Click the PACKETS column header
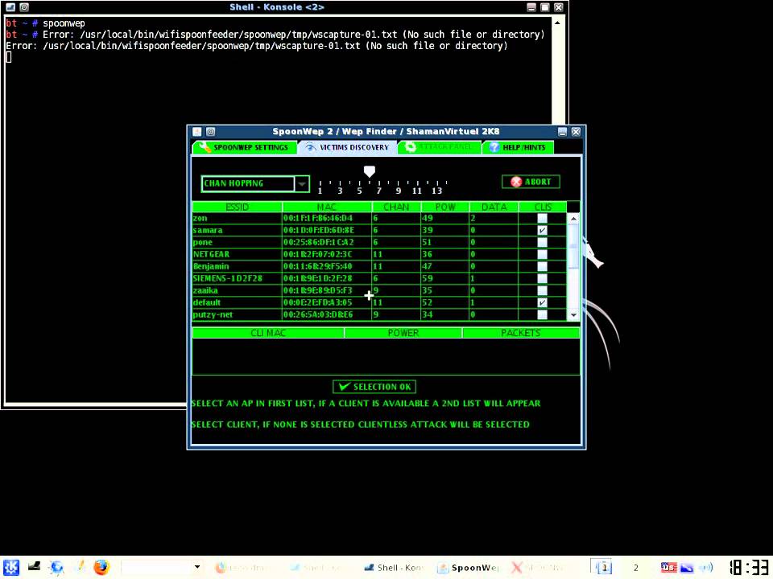Viewport: 773px width, 579px height. pyautogui.click(x=521, y=333)
